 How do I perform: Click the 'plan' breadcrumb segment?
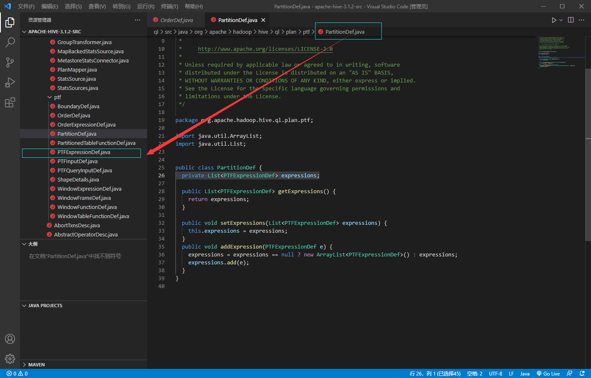click(x=291, y=32)
